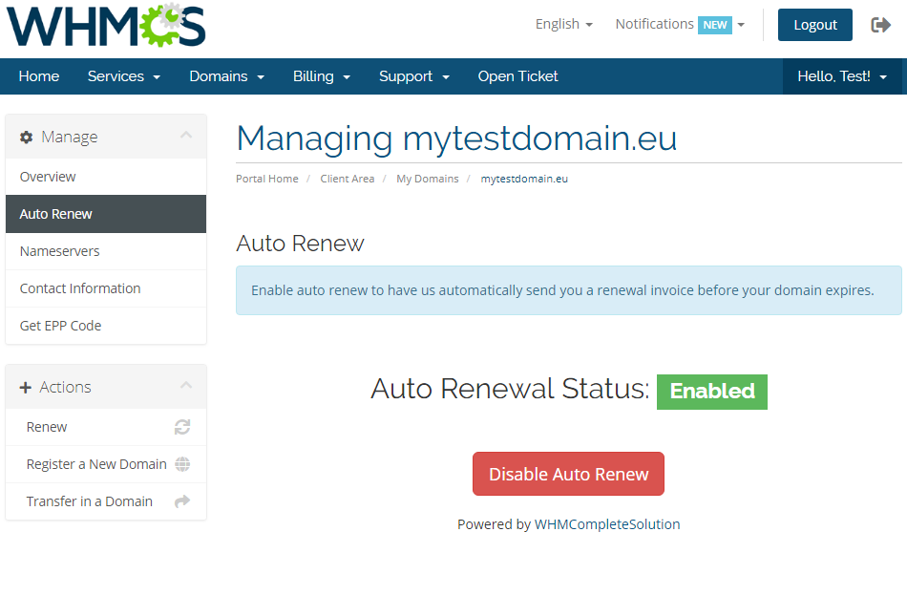
Task: Click the WHMCS logo
Action: coord(106,26)
